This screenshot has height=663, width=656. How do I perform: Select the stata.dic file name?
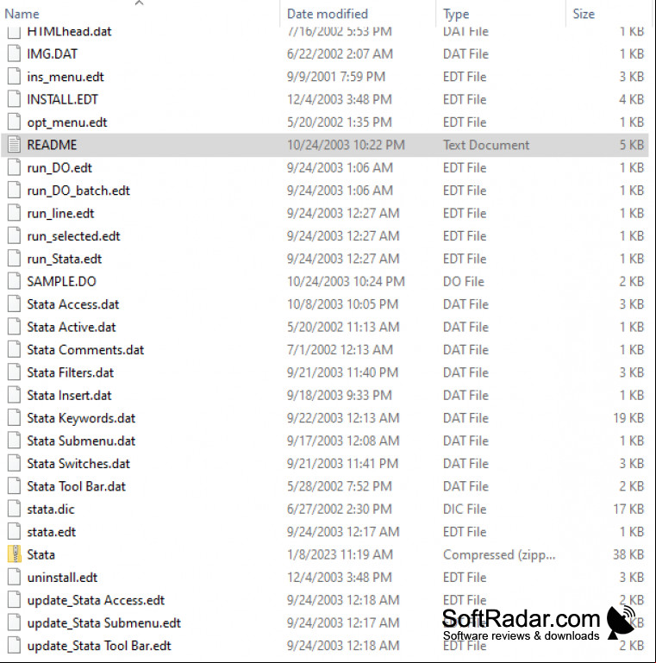[x=51, y=509]
